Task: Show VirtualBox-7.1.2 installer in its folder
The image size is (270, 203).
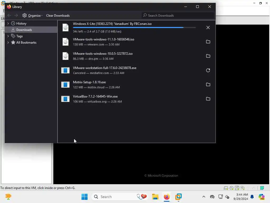Action: point(208,99)
